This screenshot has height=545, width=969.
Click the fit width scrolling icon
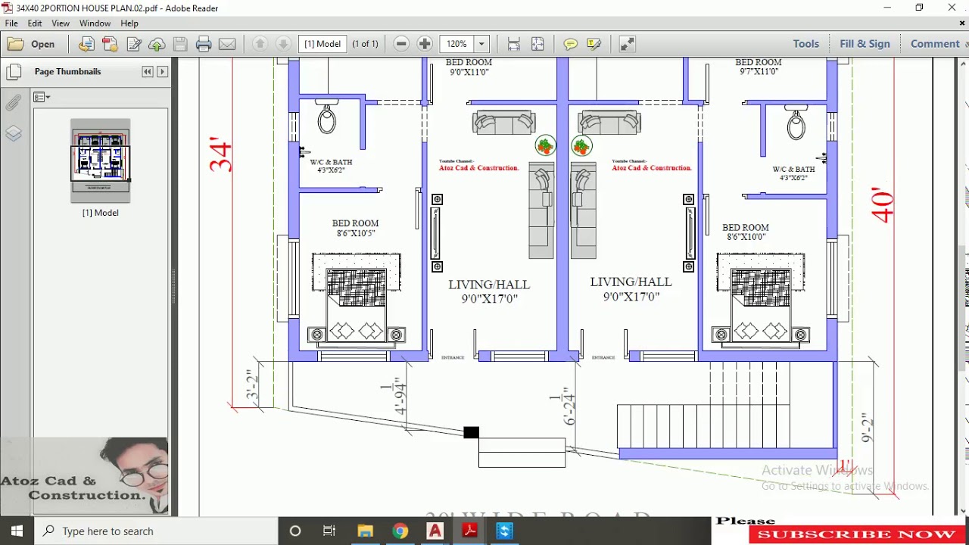click(x=514, y=44)
